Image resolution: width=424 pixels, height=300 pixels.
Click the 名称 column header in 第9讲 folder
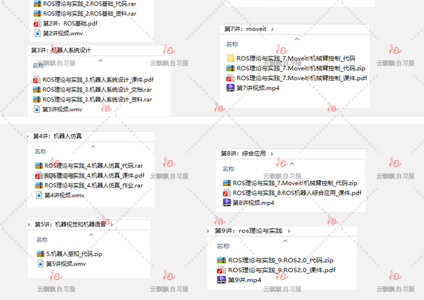tap(223, 246)
